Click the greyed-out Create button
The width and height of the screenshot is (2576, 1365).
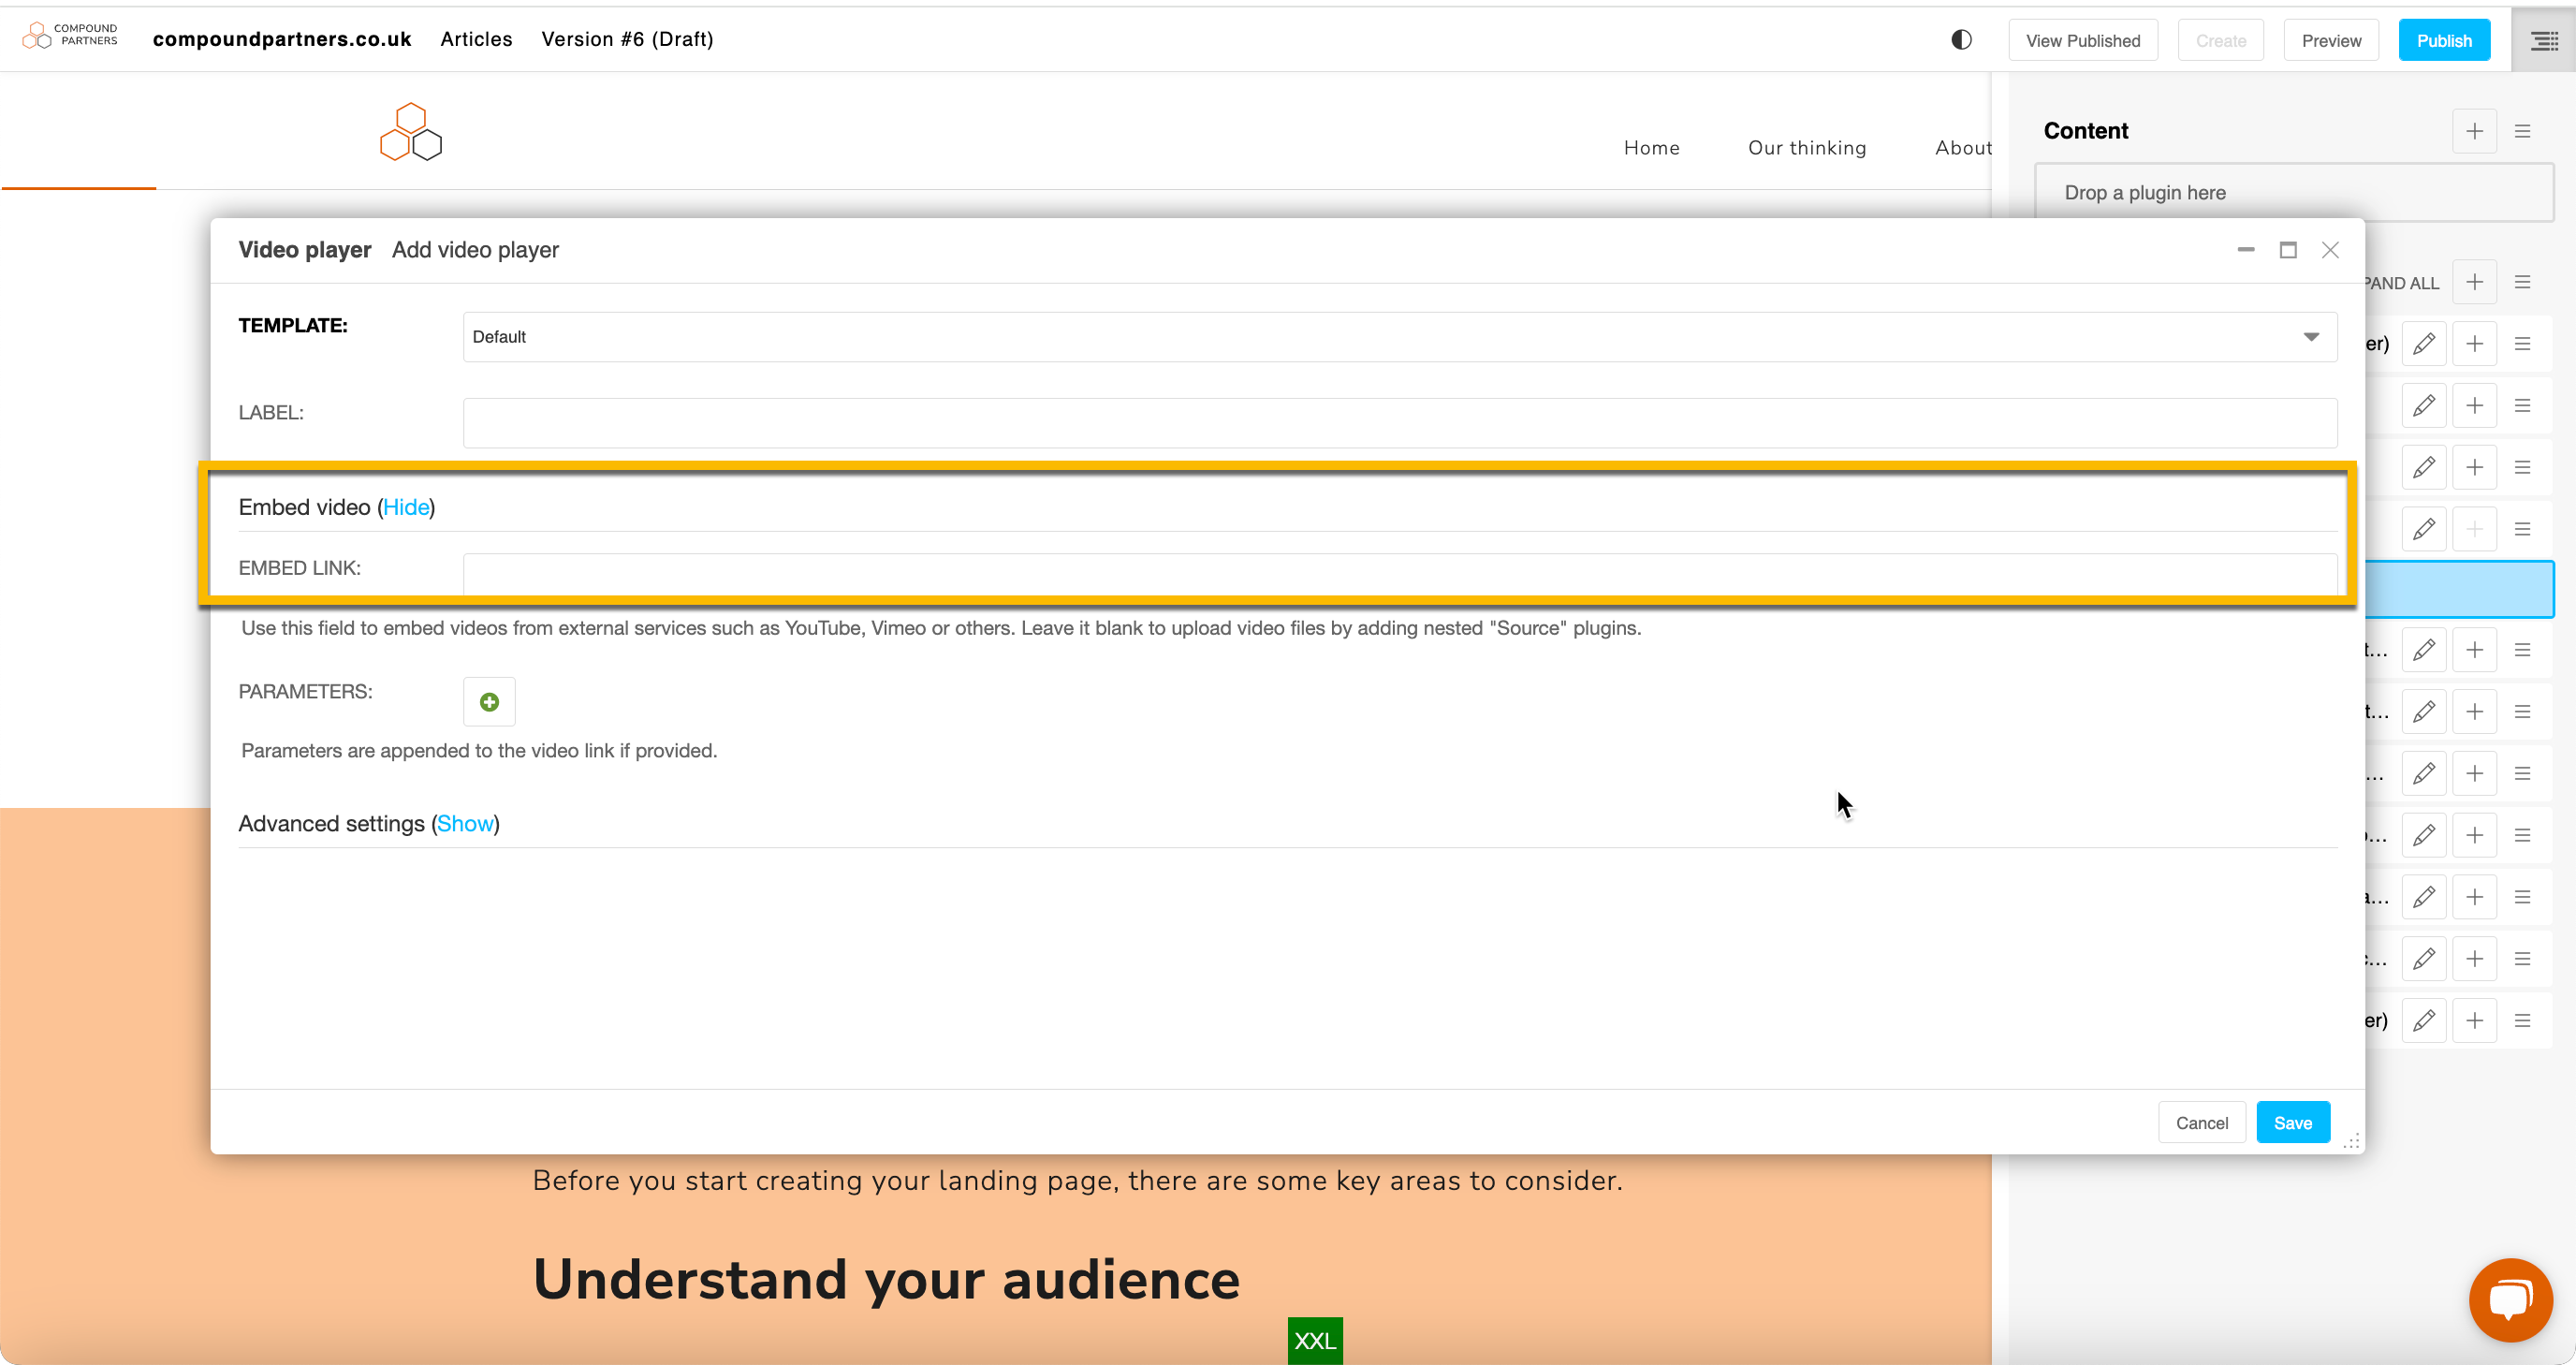tap(2221, 40)
